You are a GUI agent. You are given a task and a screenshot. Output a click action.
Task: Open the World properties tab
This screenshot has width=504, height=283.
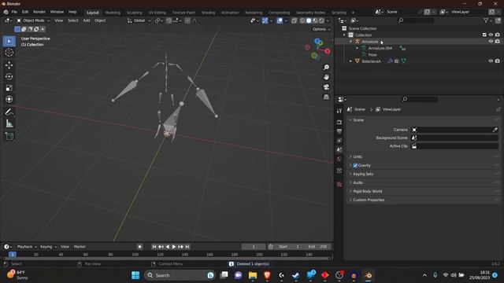coord(339,159)
